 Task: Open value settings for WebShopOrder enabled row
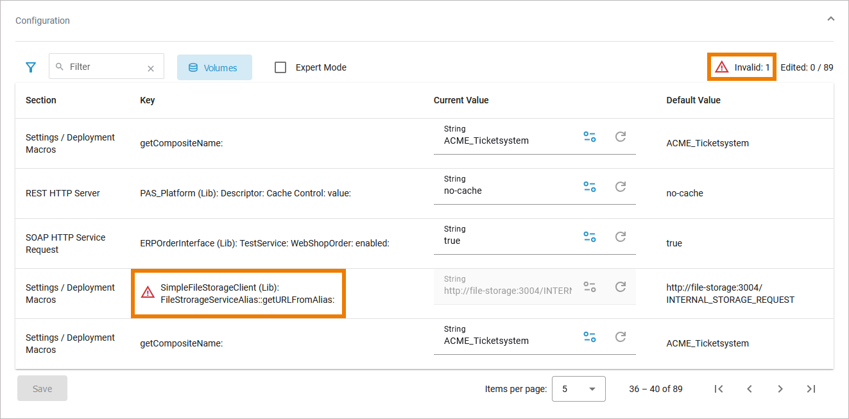(x=589, y=237)
